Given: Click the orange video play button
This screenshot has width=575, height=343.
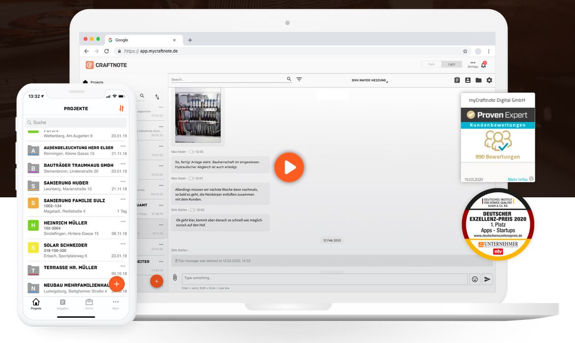Looking at the screenshot, I should click(289, 168).
